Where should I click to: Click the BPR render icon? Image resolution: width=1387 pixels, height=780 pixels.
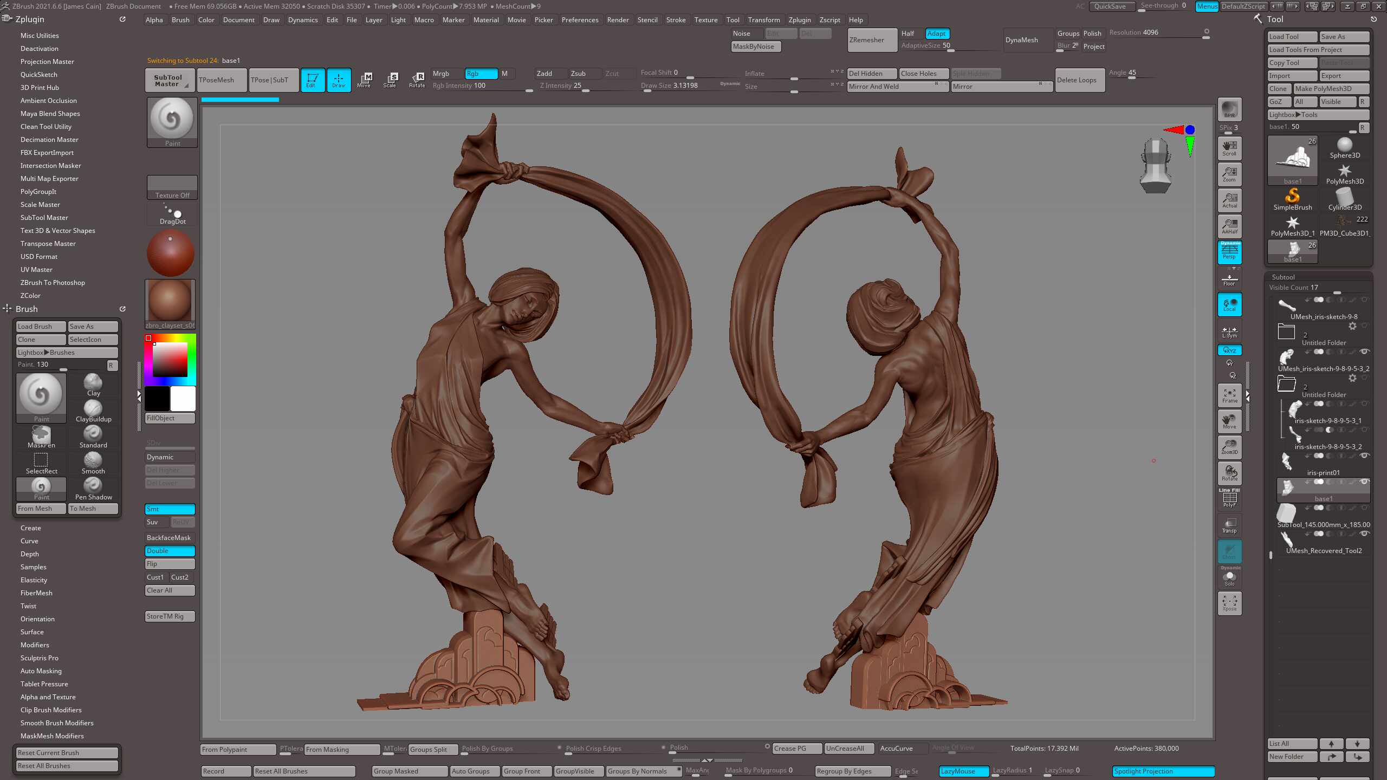[x=1229, y=109]
